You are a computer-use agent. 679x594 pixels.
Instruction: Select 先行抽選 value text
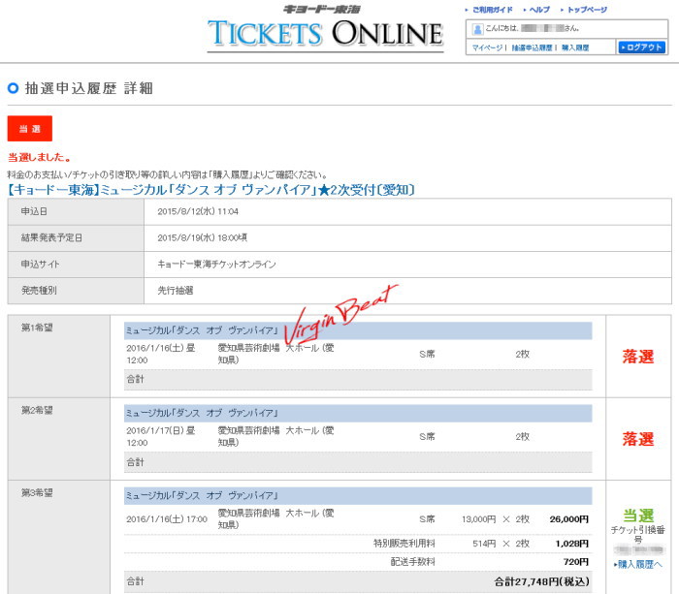point(176,291)
